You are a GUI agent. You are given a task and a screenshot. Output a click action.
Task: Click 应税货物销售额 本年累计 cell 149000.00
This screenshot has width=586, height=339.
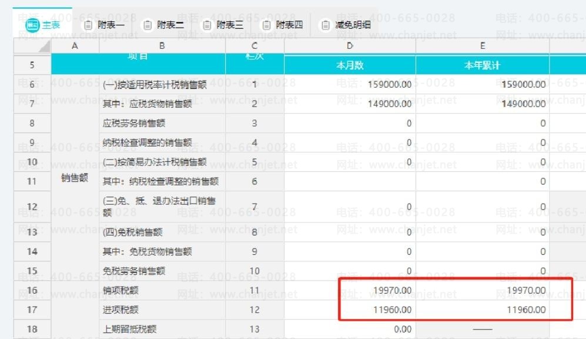coord(483,104)
